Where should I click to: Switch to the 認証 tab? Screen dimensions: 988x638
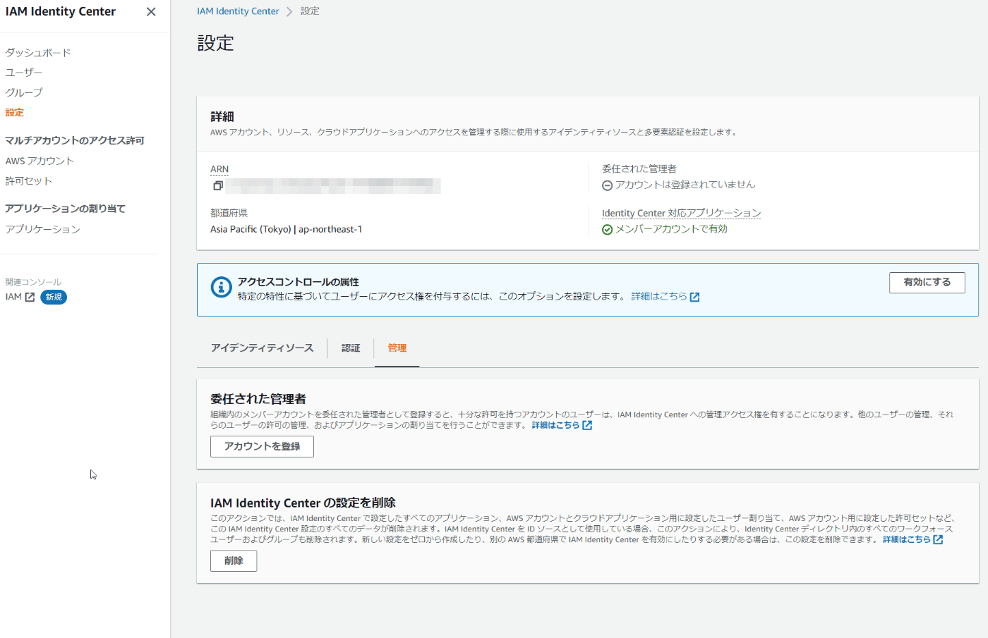pos(351,348)
